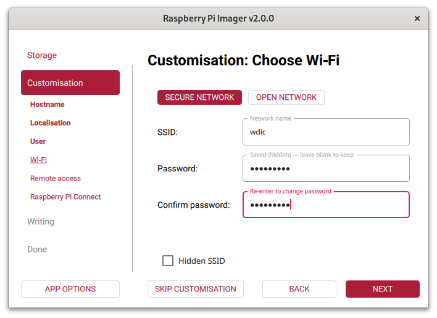
Task: Go to Hostname customisation page
Action: 48,105
